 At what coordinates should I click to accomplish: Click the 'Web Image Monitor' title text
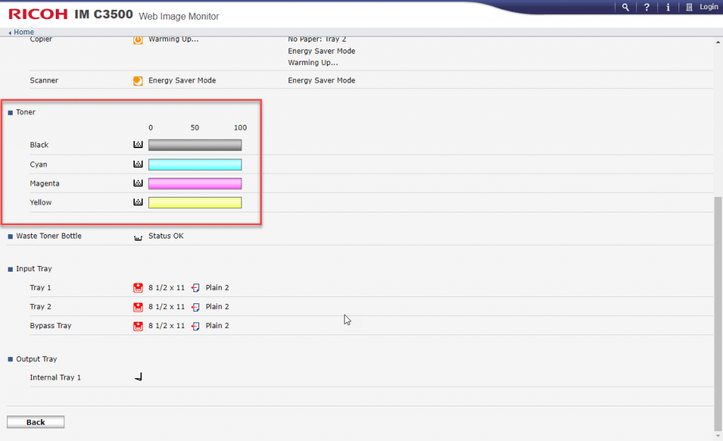coord(179,16)
